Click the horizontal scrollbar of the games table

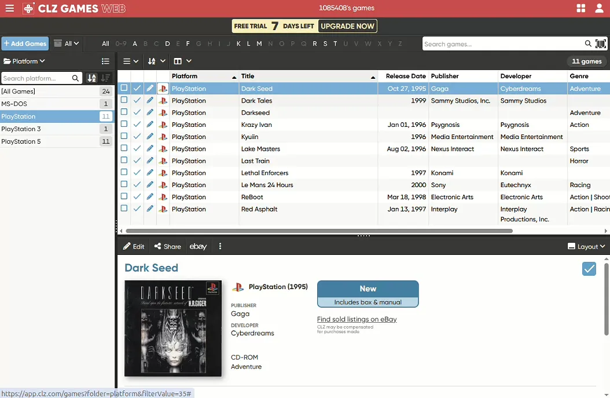pyautogui.click(x=319, y=231)
